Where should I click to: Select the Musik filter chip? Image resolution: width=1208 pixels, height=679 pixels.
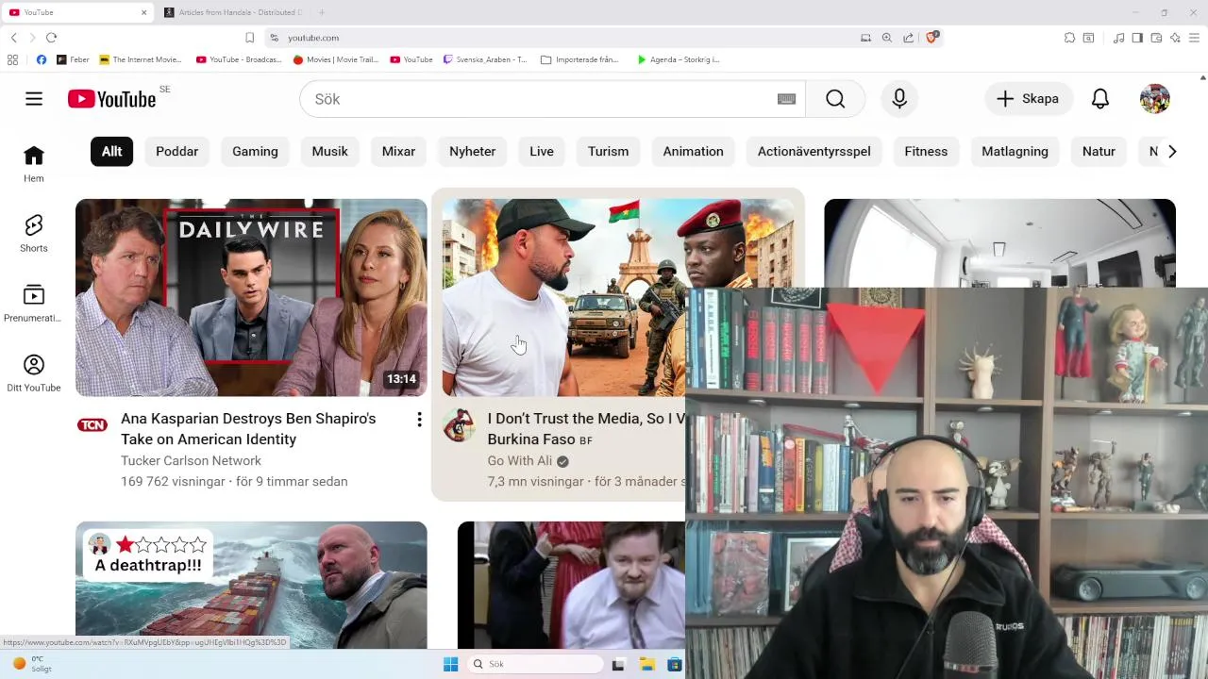pos(330,151)
